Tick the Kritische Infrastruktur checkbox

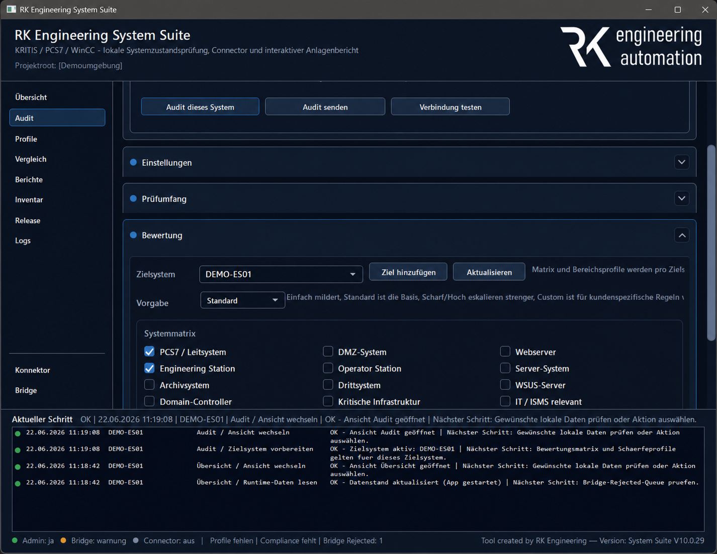[328, 401]
